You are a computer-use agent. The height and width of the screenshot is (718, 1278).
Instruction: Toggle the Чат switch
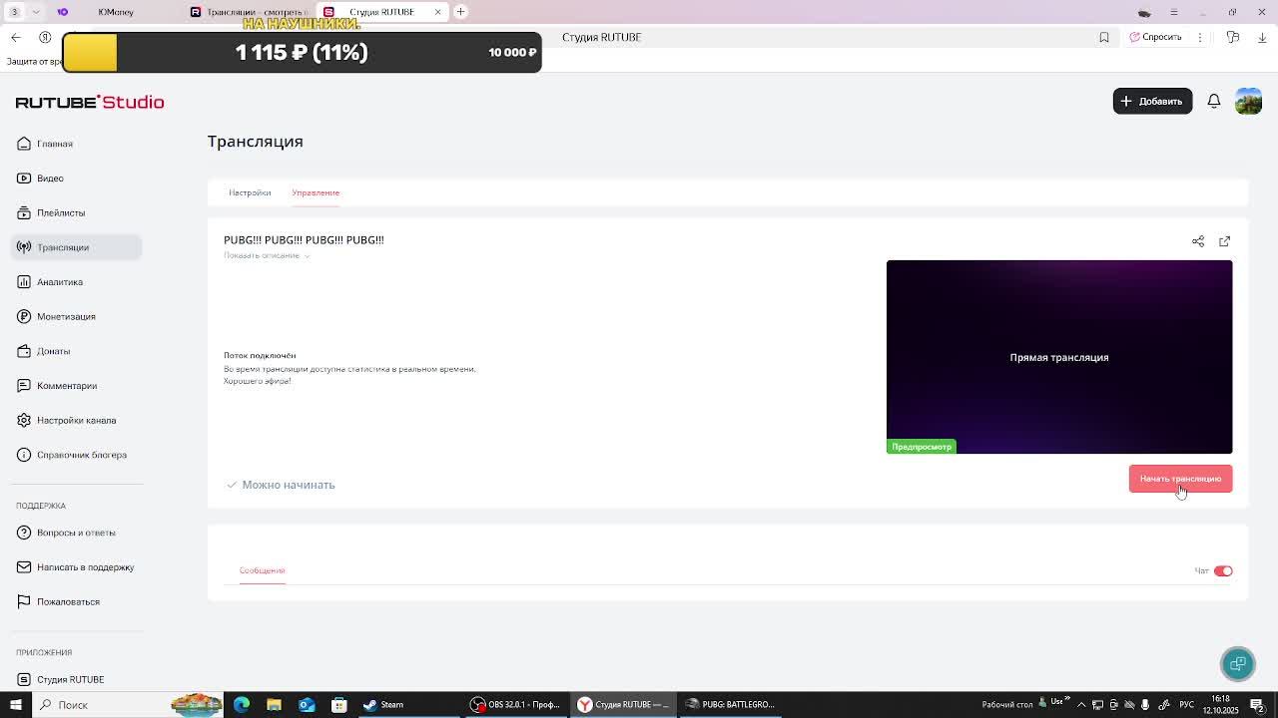[1223, 571]
